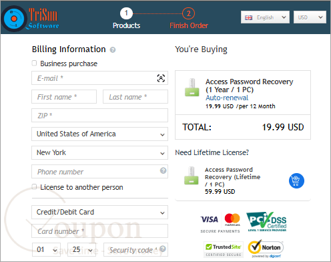Click the TOTAL 19.99 USD amount
Screen dimensions: 331x262
coord(283,127)
